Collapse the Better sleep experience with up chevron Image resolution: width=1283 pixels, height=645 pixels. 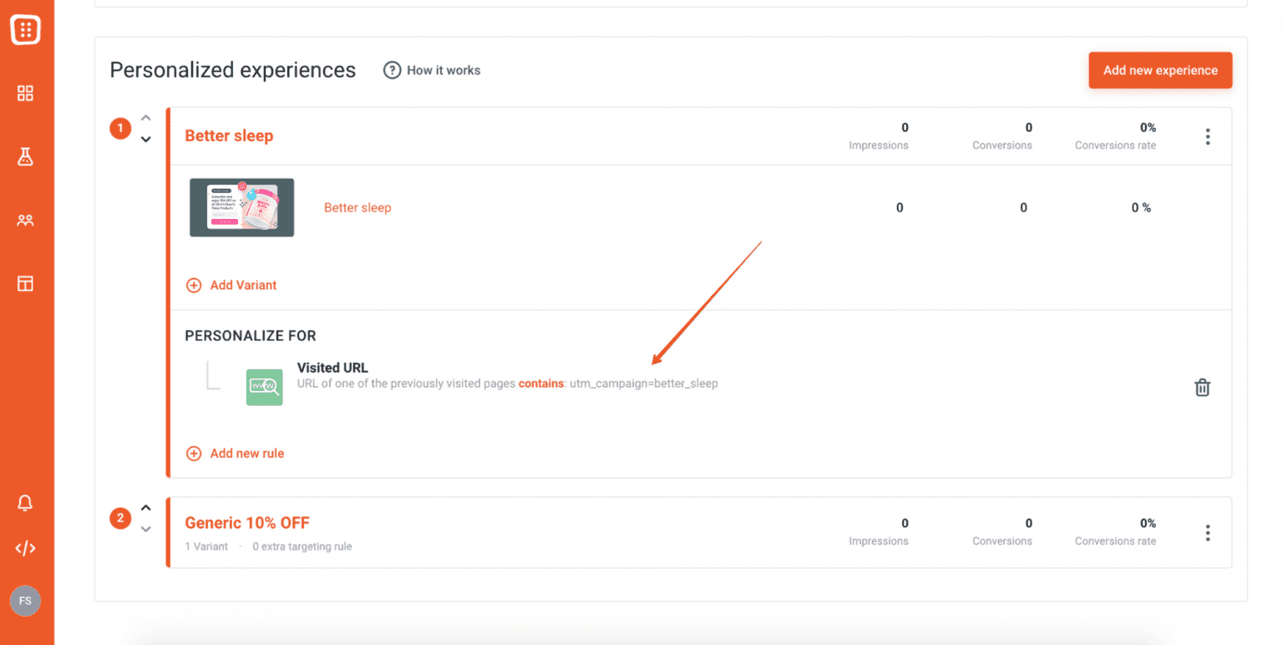[x=146, y=118]
